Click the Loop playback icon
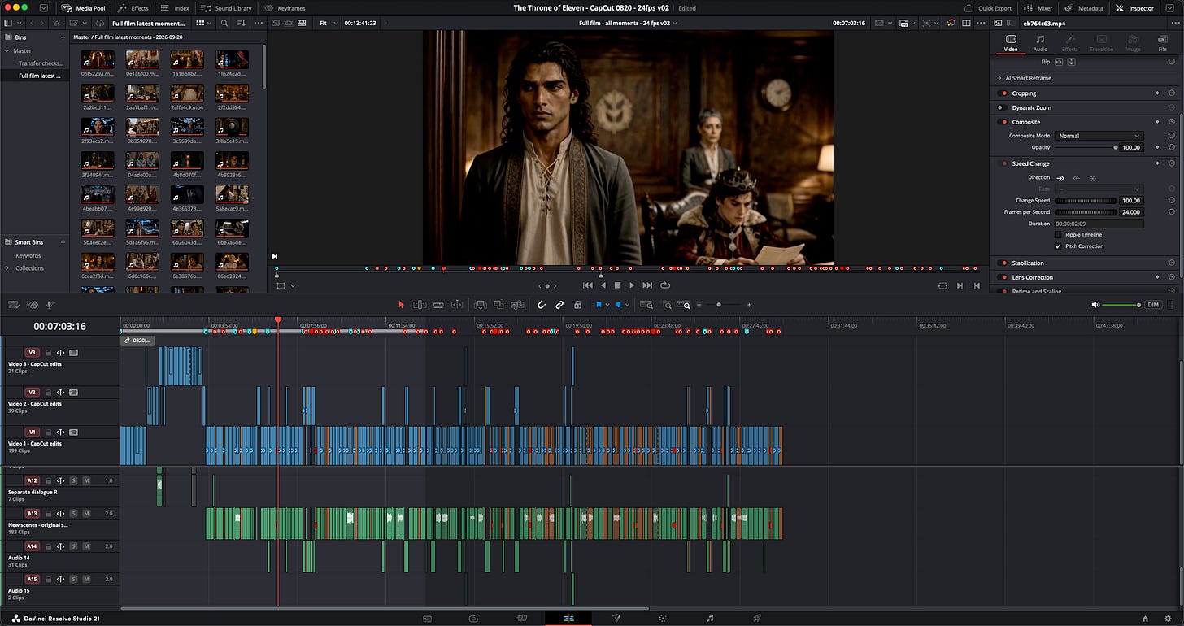 click(665, 285)
